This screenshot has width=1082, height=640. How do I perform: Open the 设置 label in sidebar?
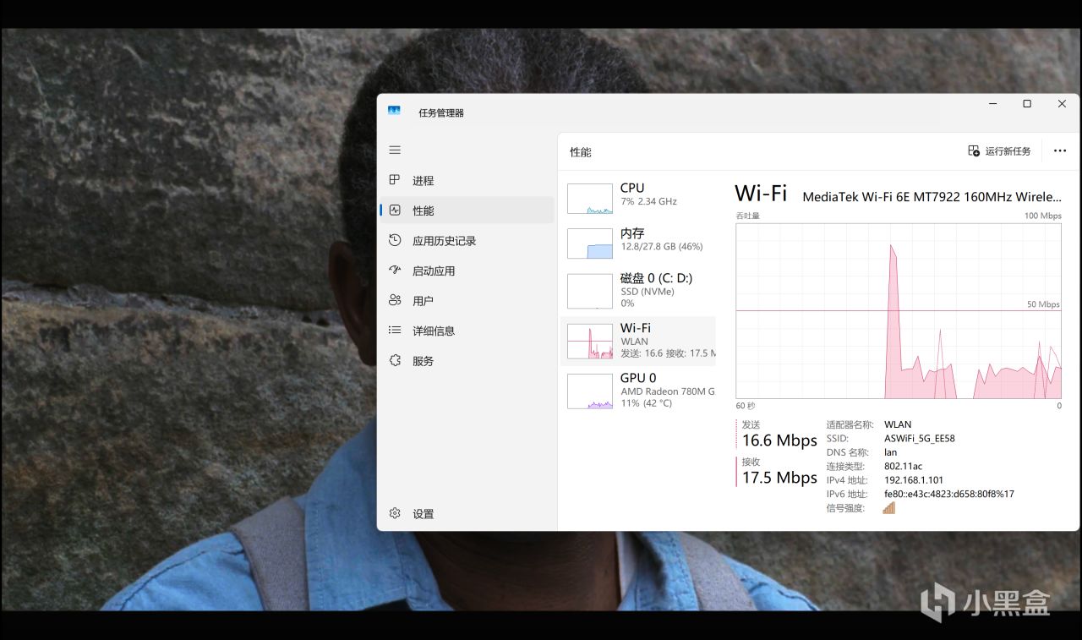tap(423, 514)
